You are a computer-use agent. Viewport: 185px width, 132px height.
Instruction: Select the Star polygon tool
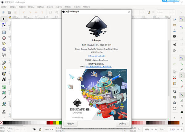tap(4, 44)
